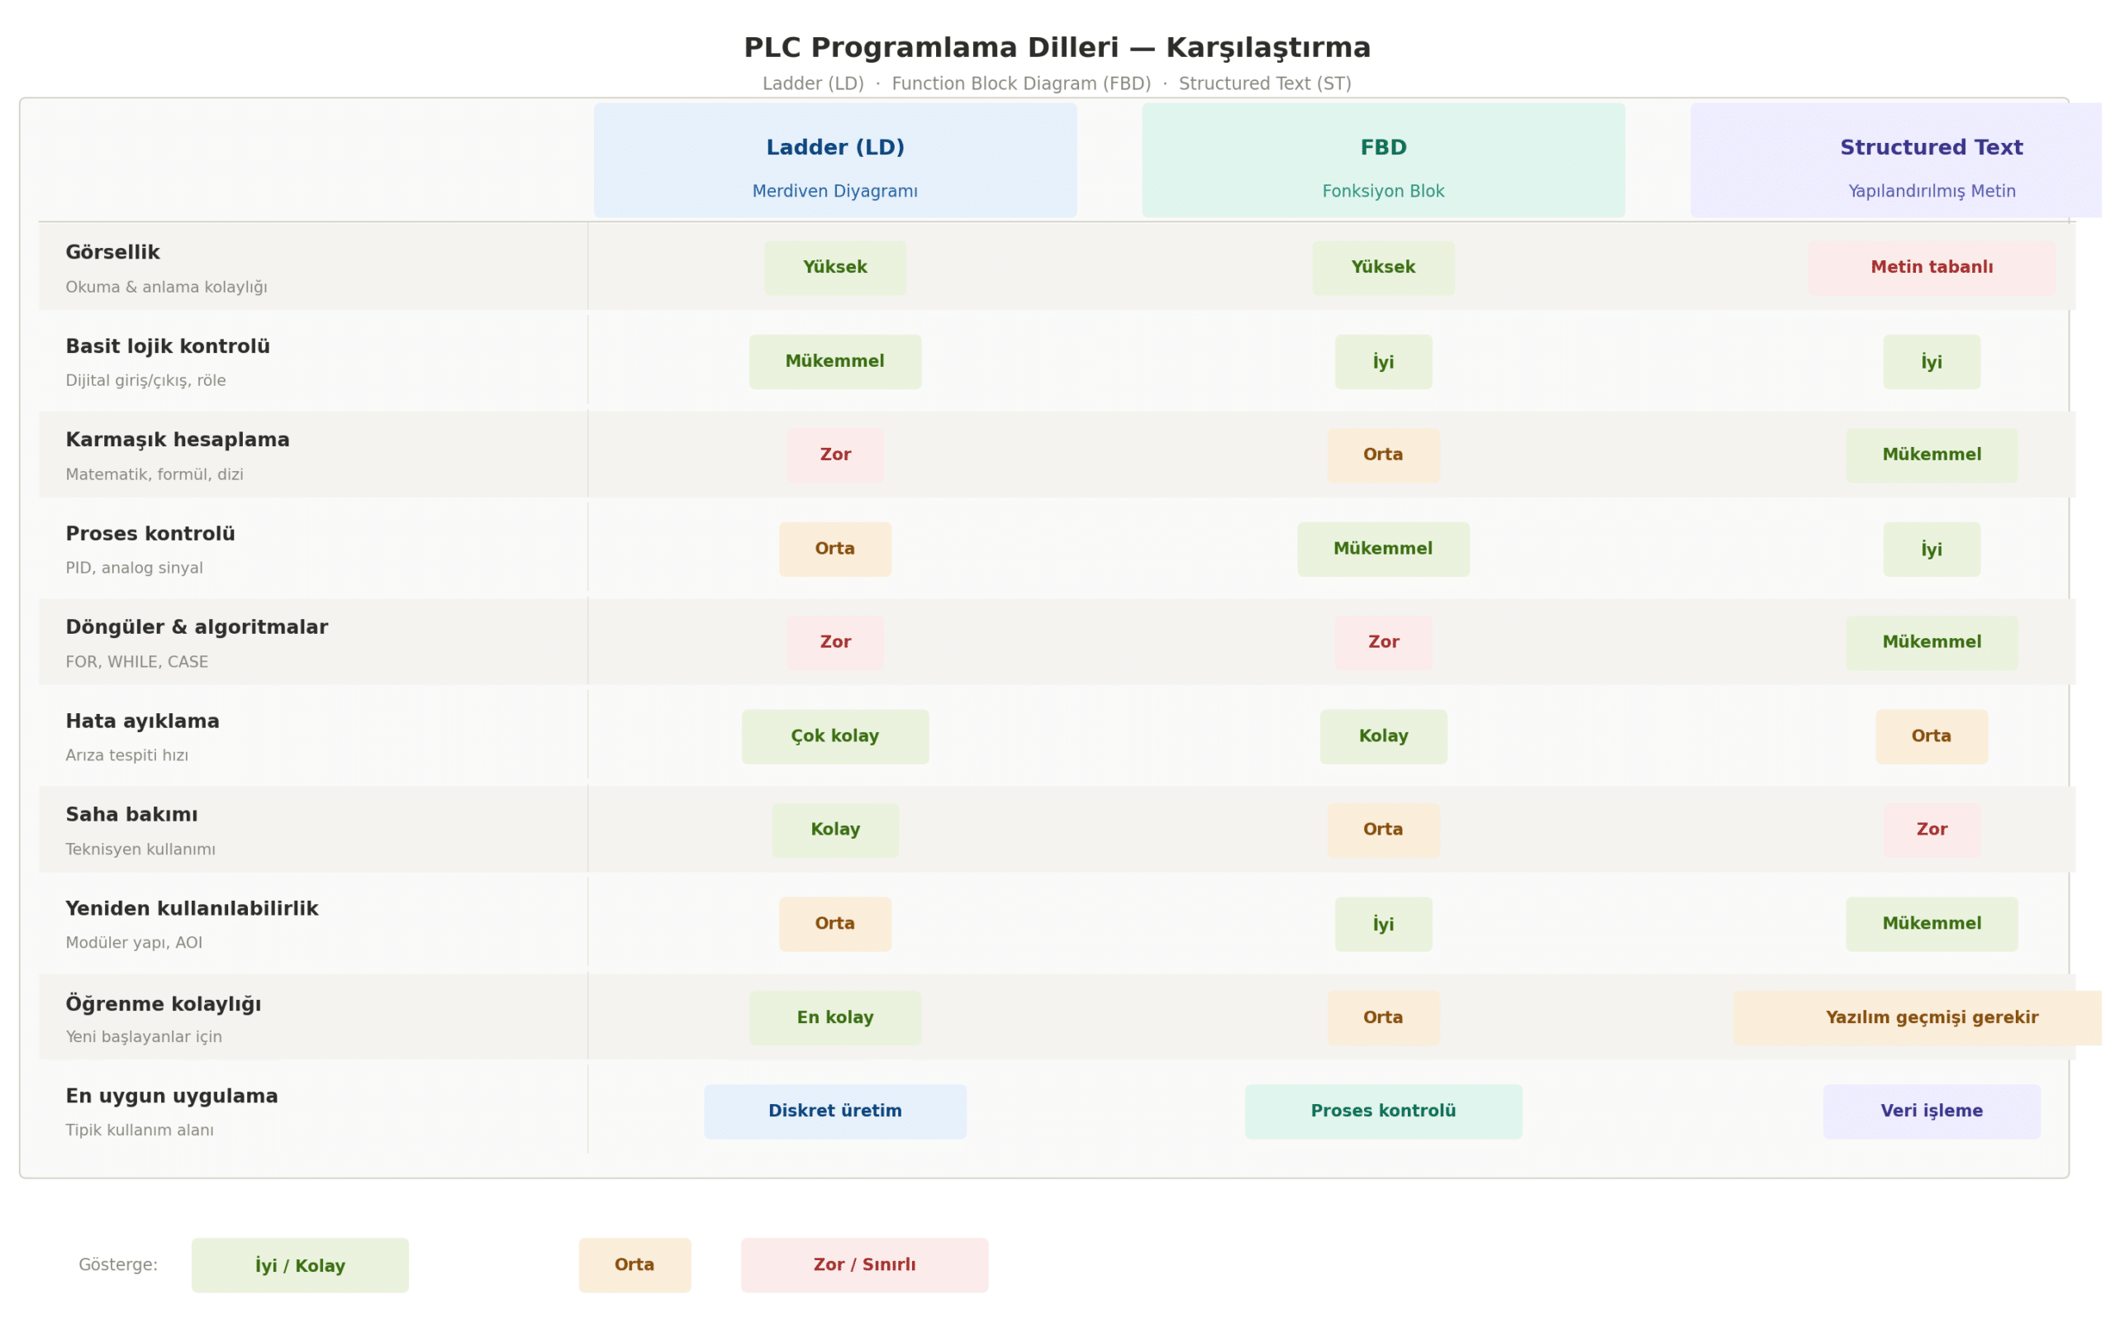
Task: Select the 'Saha bakımı' row label
Action: pyautogui.click(x=131, y=814)
